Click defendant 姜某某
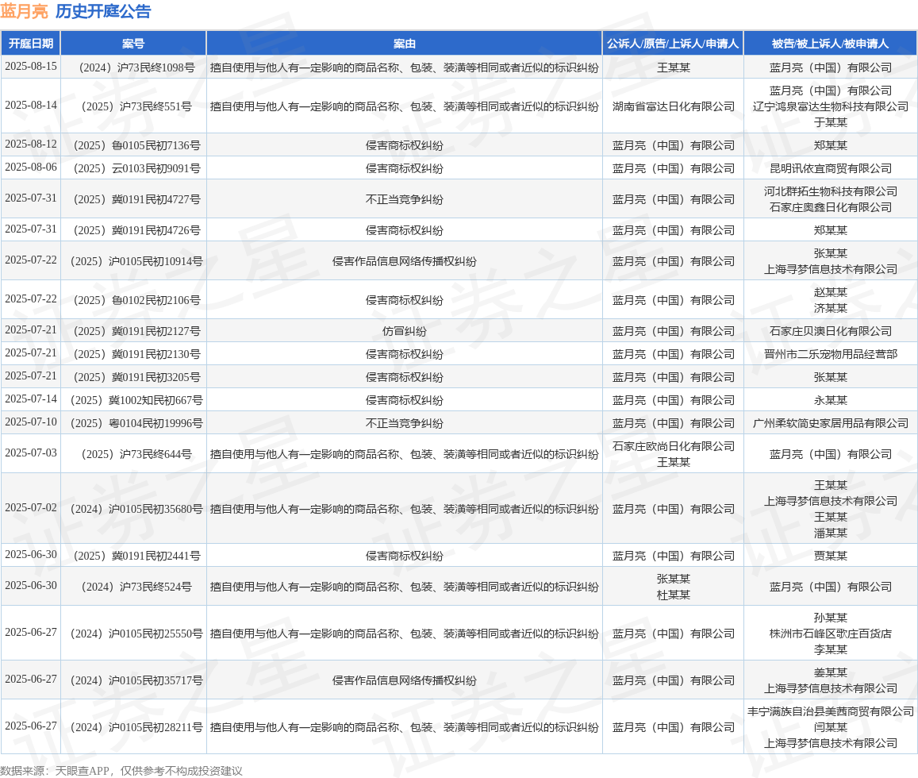918x778 pixels. (x=830, y=672)
